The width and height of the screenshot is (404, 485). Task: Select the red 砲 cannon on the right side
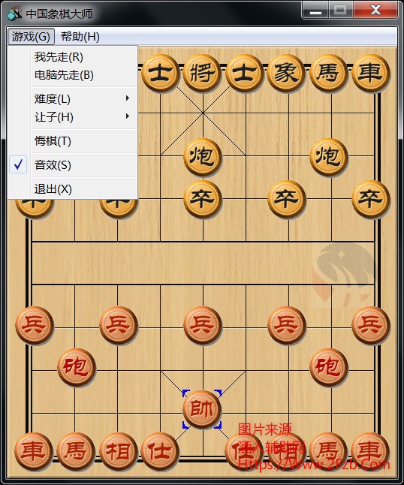coord(328,367)
